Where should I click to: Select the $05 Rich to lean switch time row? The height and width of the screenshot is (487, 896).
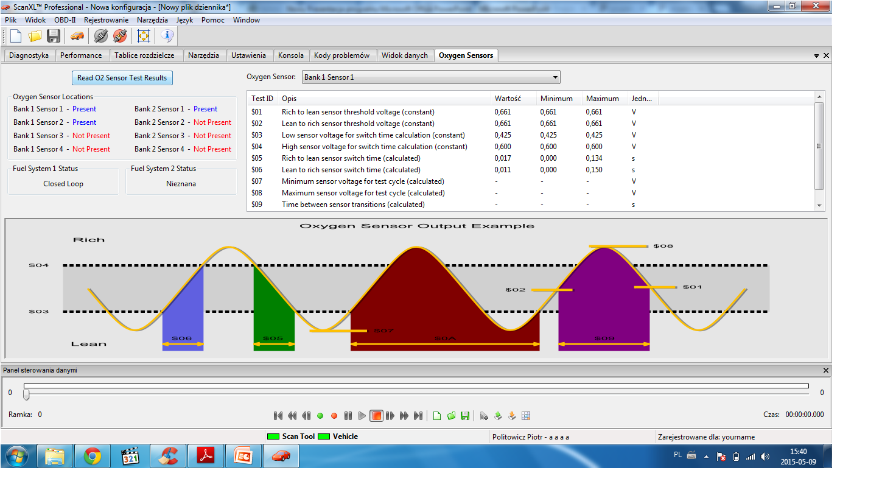tap(453, 158)
